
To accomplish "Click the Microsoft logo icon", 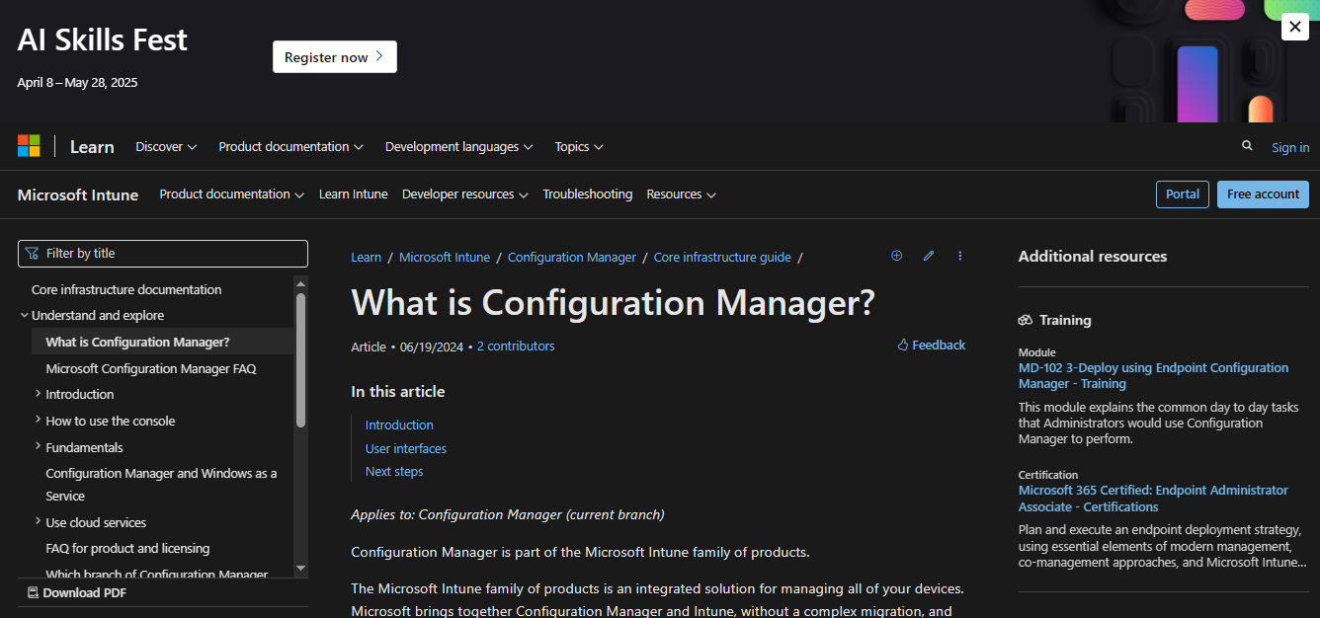I will 29,146.
